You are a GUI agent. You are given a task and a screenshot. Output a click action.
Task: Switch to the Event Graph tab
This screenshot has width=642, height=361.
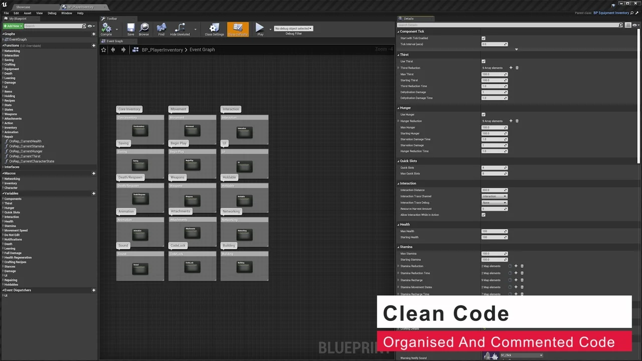(x=114, y=41)
